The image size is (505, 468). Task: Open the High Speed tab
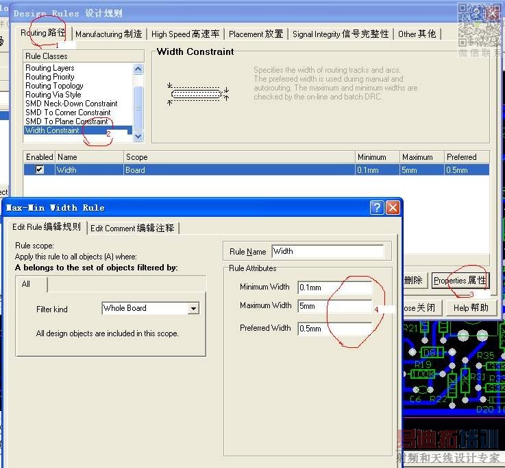coord(185,34)
